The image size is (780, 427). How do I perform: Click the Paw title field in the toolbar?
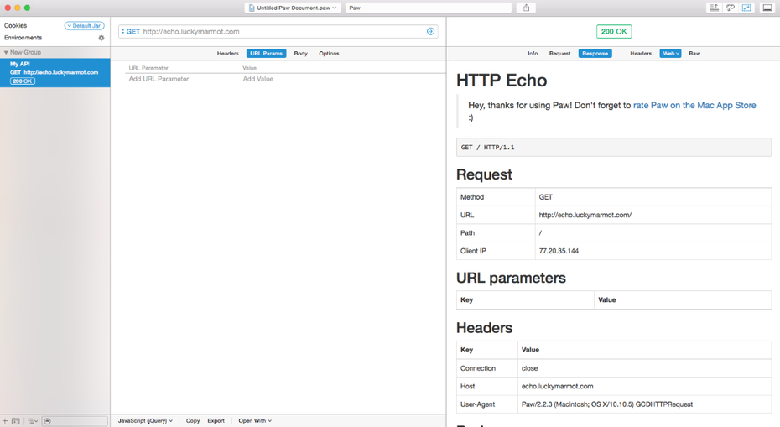click(x=429, y=8)
